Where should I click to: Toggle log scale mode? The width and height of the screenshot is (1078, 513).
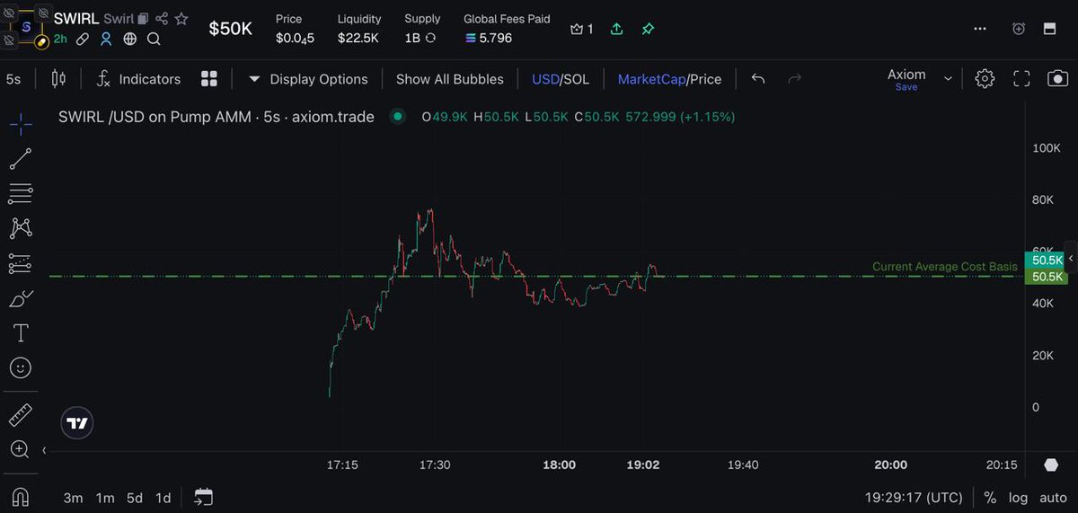(1019, 498)
